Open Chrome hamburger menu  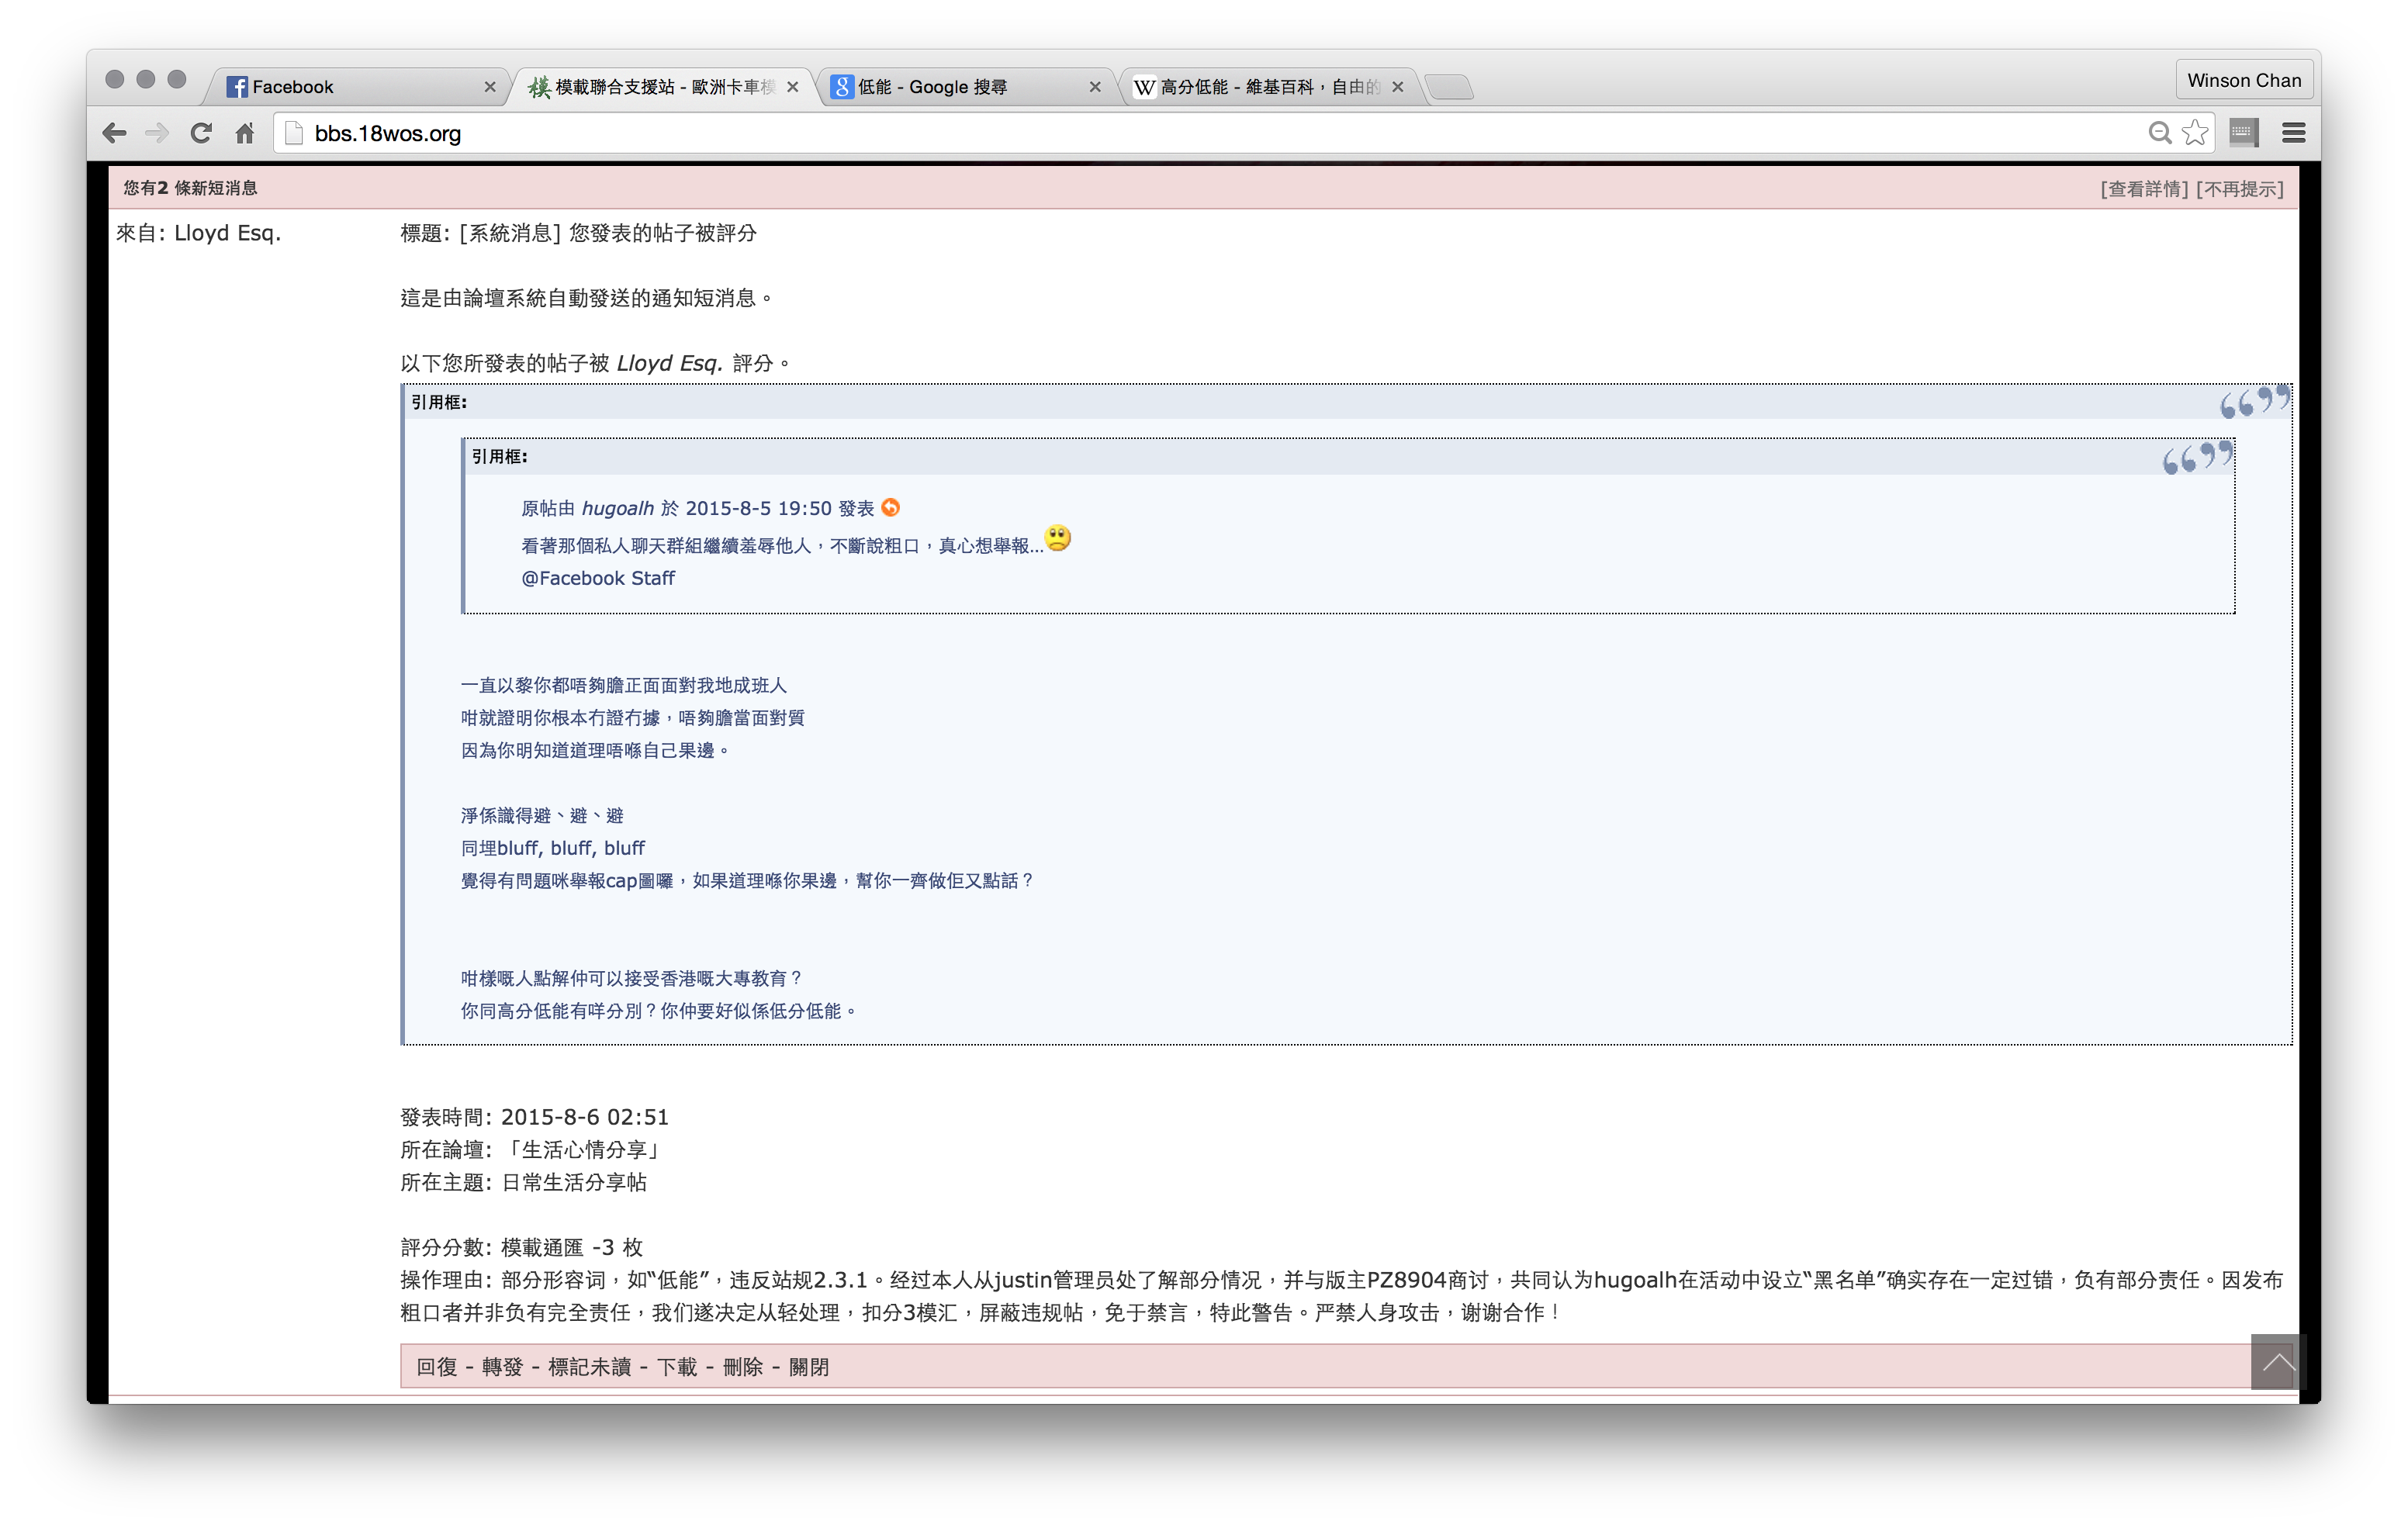(2294, 133)
